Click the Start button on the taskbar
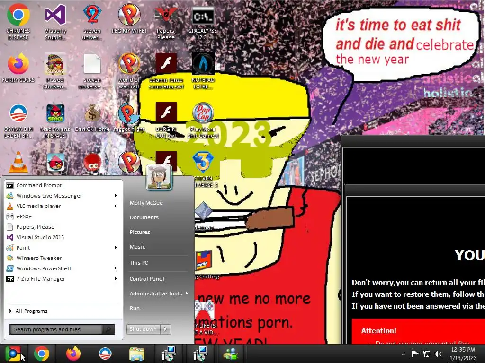Screen dimensions: 485x363 13,354
